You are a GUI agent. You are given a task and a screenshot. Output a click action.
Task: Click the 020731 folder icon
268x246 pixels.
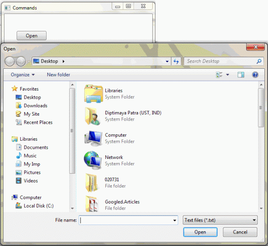(x=92, y=183)
